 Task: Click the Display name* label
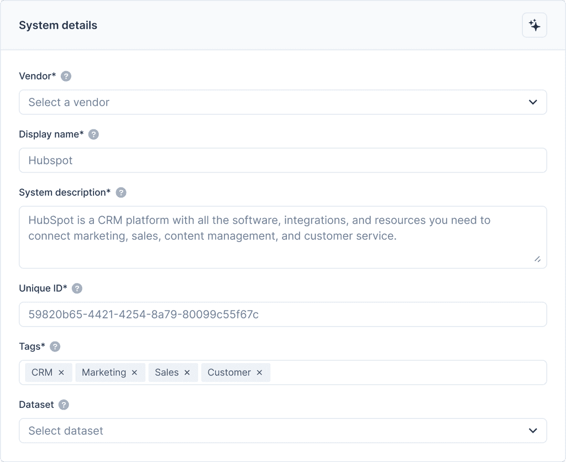[51, 134]
